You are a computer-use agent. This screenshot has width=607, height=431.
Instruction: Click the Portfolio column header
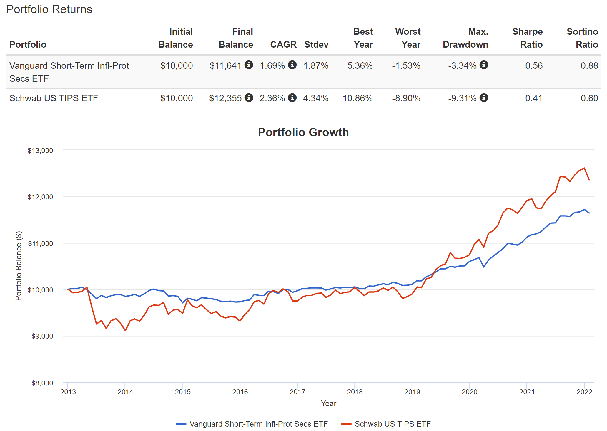tap(28, 44)
